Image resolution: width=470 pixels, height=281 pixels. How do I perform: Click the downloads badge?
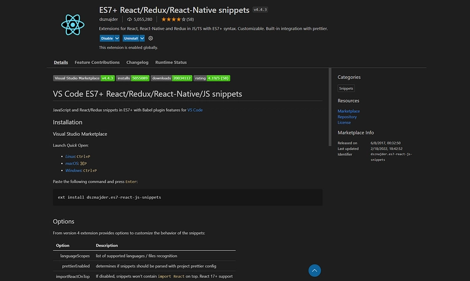coord(172,78)
